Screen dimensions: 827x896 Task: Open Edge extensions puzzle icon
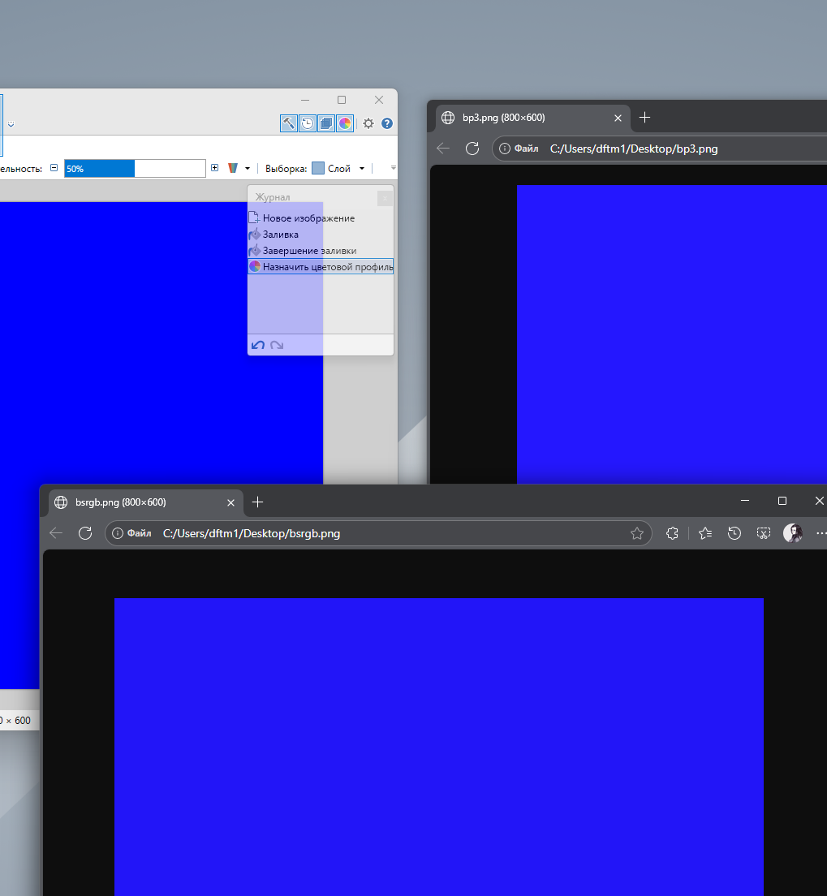(x=672, y=533)
